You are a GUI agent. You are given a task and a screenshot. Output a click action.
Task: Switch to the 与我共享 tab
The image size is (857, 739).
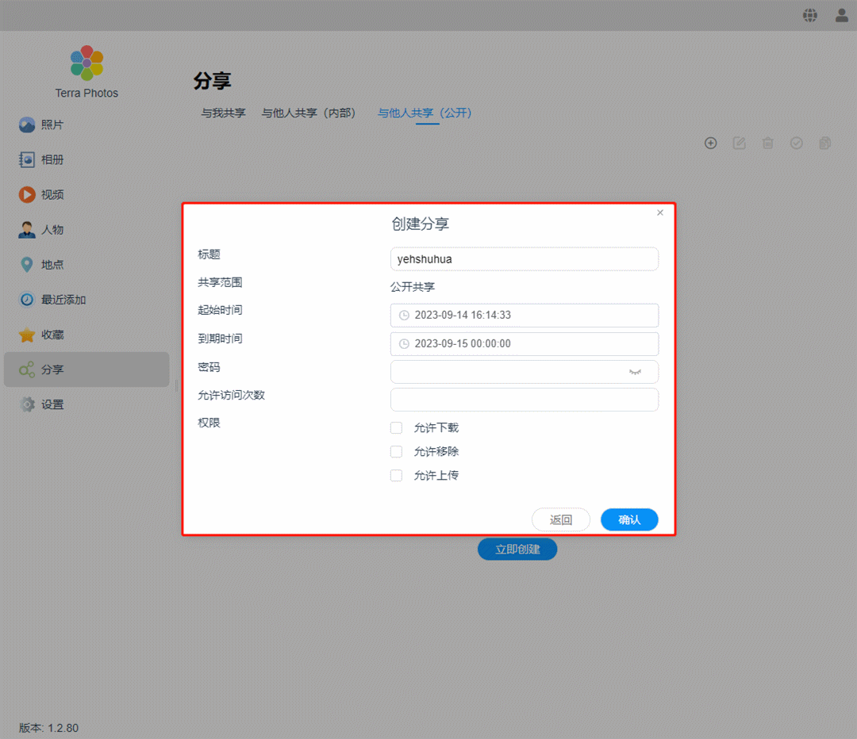pos(222,113)
